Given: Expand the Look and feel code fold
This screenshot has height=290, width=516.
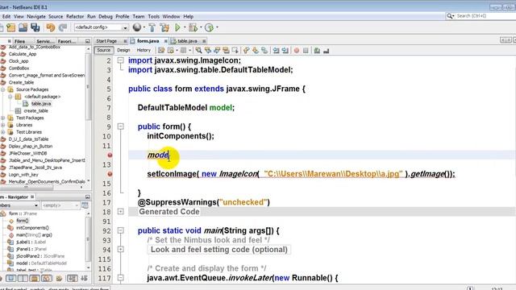Looking at the screenshot, I should [121, 249].
